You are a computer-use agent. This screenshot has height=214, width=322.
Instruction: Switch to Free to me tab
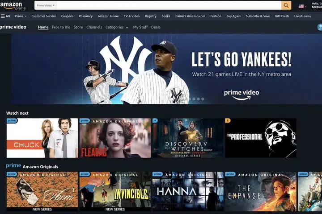(61, 27)
